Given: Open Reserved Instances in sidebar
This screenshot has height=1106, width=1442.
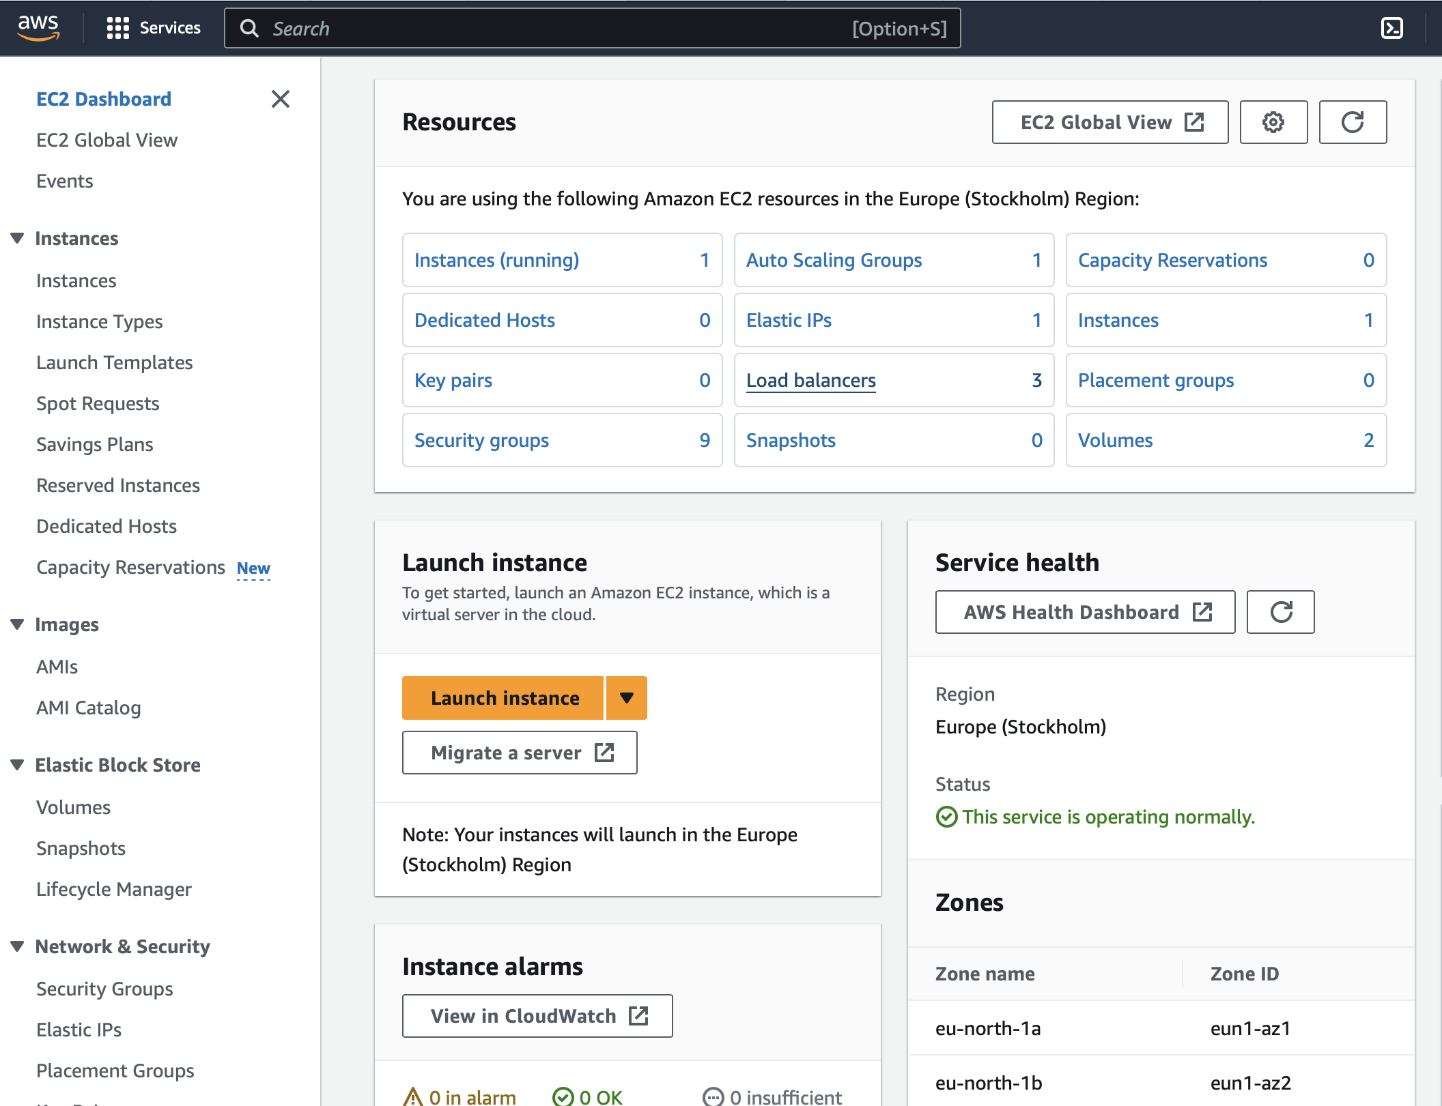Looking at the screenshot, I should pos(118,485).
